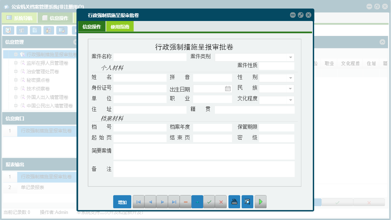Click the document page toolbar icon in main window
Screen dimensions: 391x220
point(36,30)
